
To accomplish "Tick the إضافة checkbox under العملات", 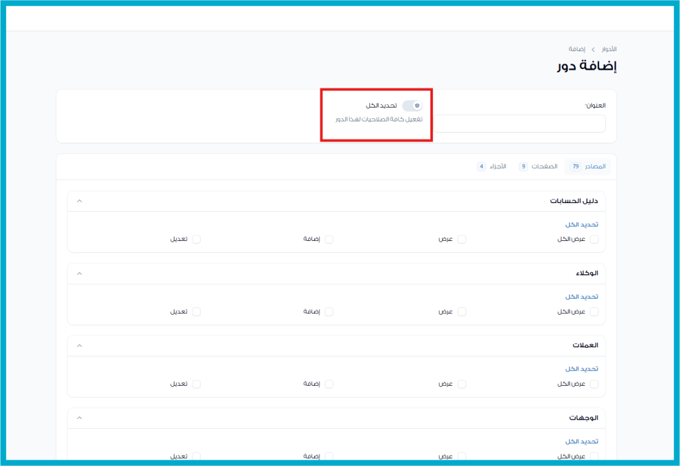I will 329,384.
